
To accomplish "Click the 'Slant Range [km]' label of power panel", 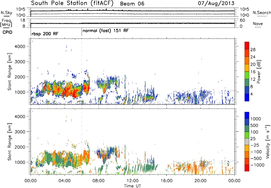I will coord(9,72).
